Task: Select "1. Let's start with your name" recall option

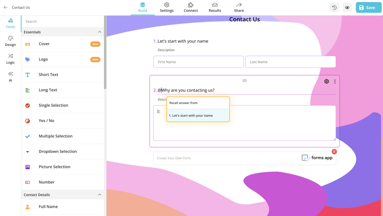Action: [x=198, y=115]
